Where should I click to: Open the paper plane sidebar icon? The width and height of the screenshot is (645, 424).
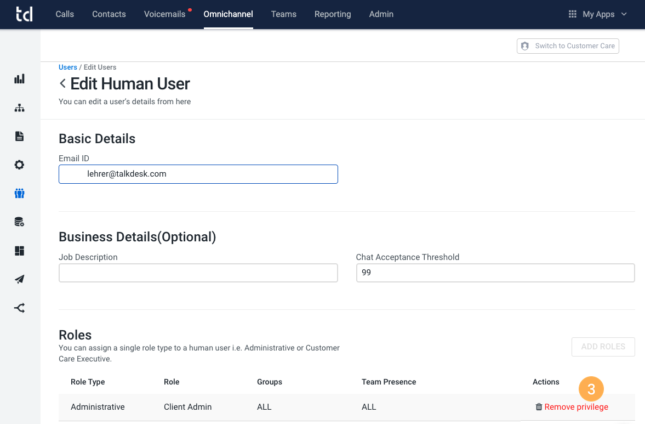[19, 279]
